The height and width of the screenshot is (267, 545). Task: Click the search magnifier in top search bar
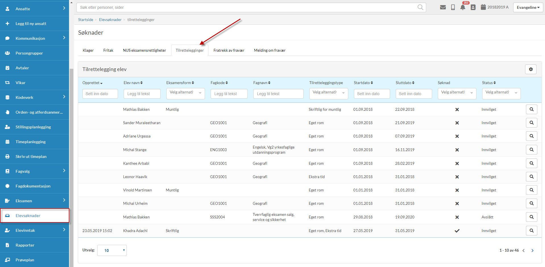420,7
